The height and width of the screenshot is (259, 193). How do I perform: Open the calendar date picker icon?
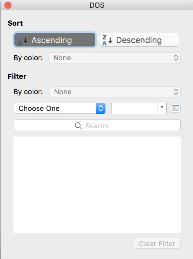(x=176, y=108)
